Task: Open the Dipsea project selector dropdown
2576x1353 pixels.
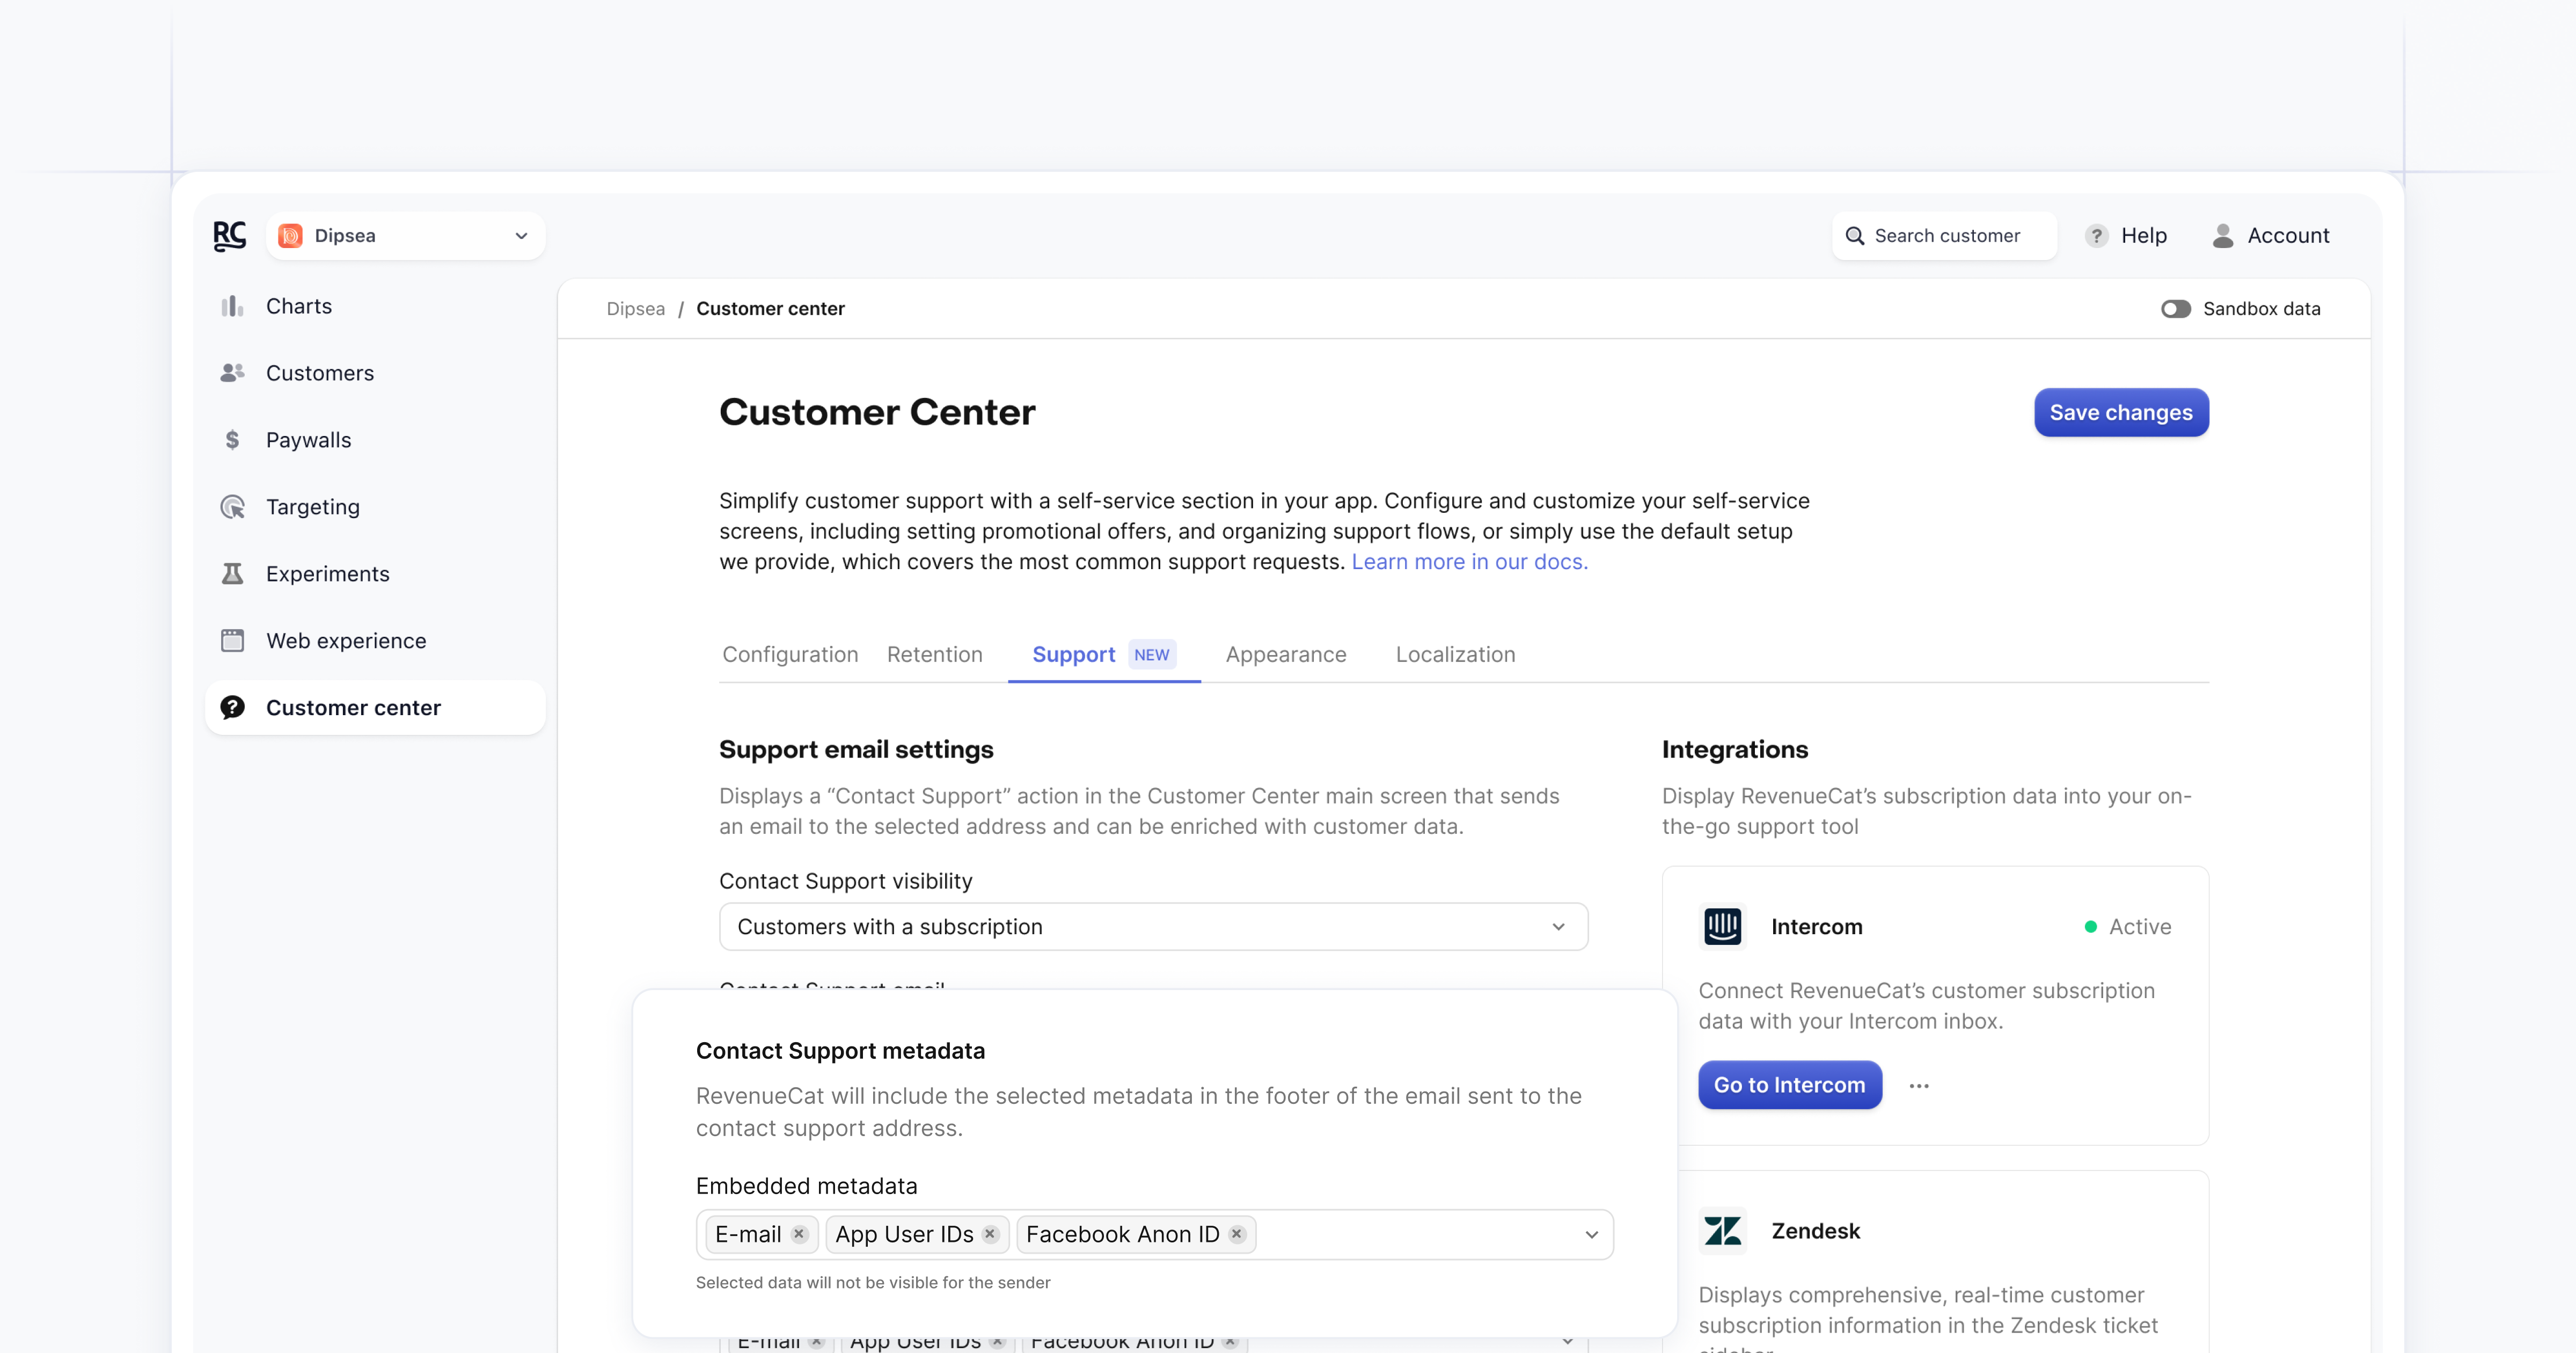Action: coord(405,235)
